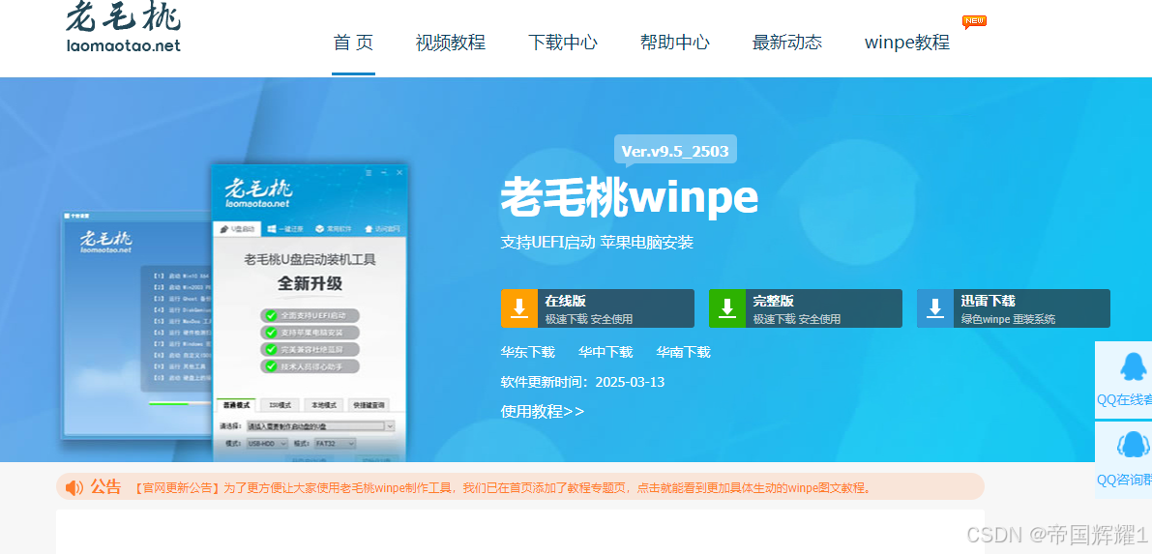Click the orange 公告 label
The height and width of the screenshot is (554, 1152).
tap(105, 487)
